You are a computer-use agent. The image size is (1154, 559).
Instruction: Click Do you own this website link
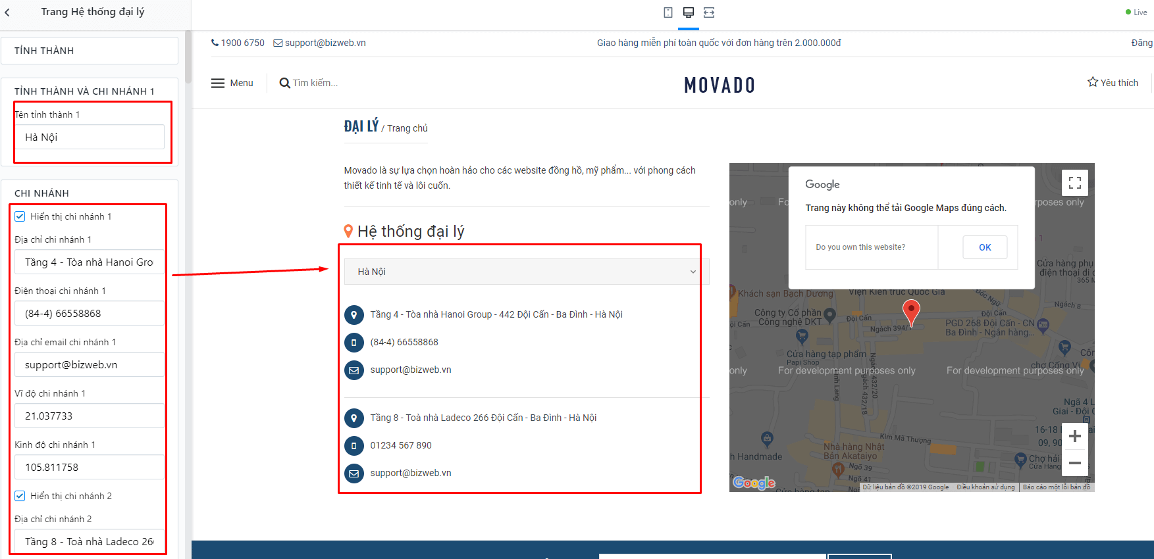click(860, 247)
